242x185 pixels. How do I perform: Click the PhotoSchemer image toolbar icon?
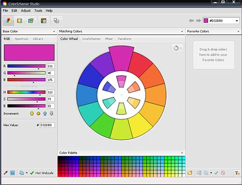(x=30, y=21)
